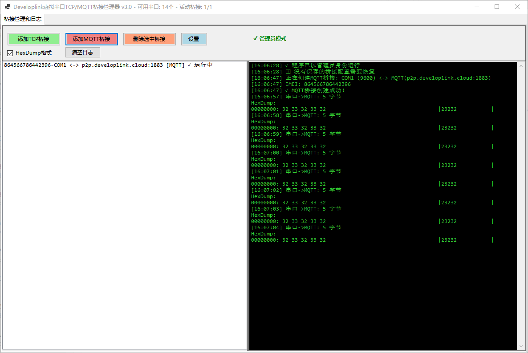Minimize the bridge manager window
Viewport: 528px width, 353px height.
point(476,7)
